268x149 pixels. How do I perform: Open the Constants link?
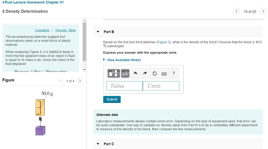click(42, 30)
